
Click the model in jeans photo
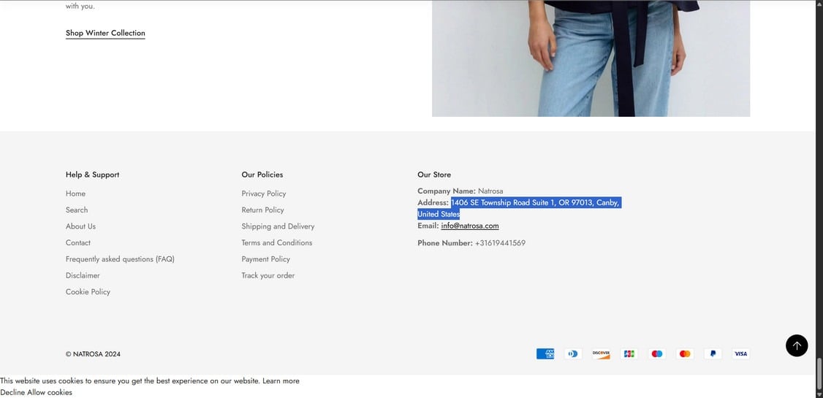click(x=591, y=58)
